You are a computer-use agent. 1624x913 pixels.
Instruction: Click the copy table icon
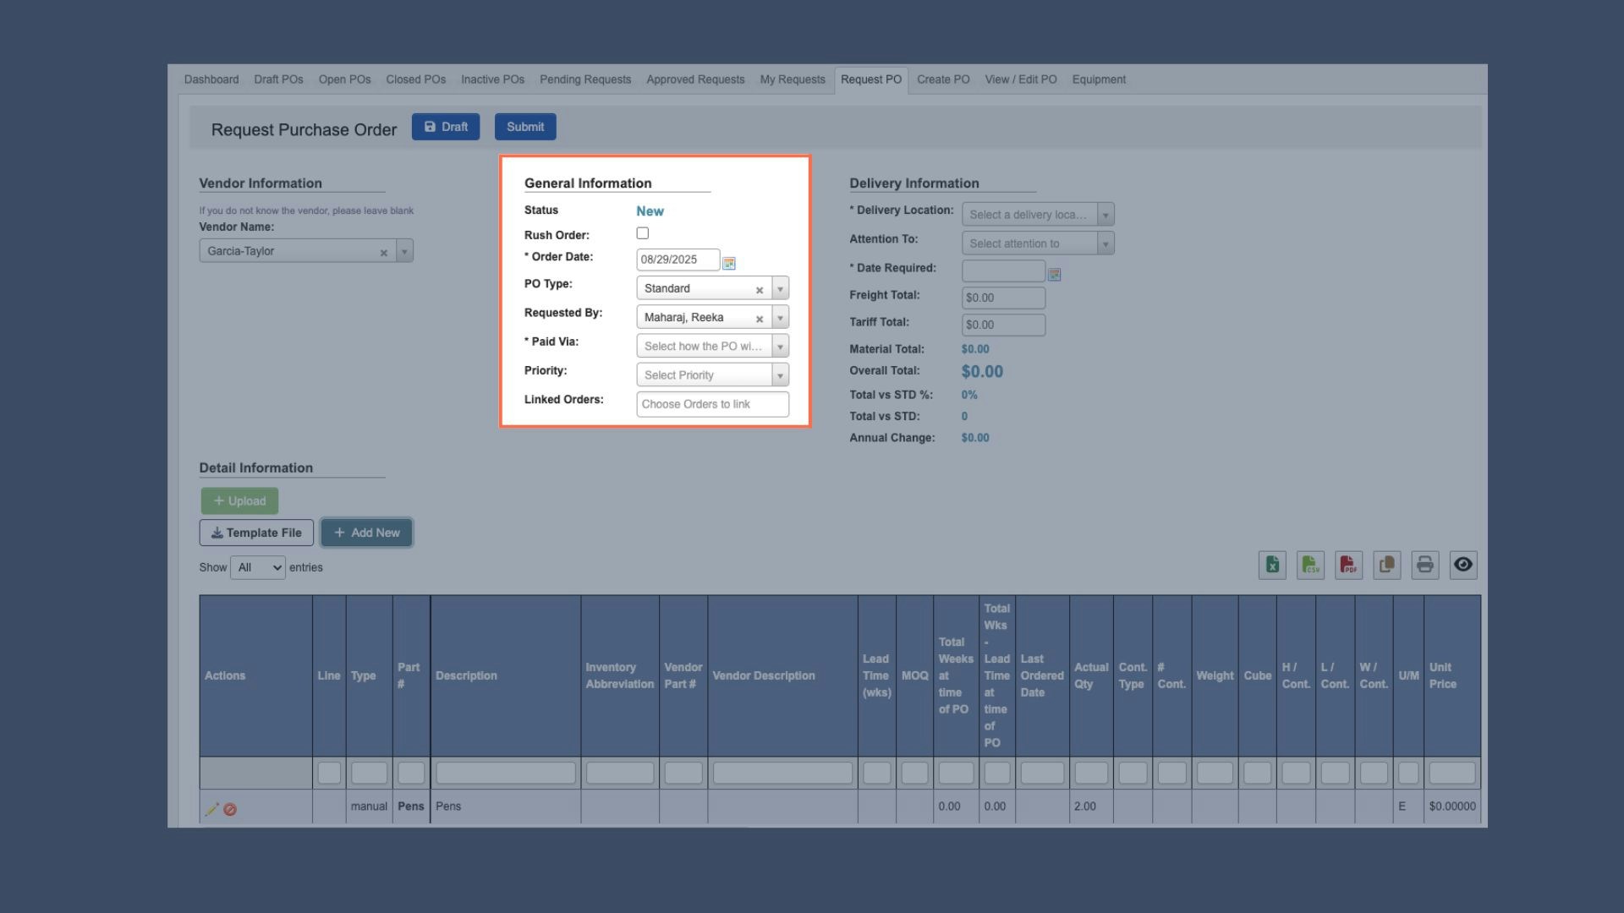click(1386, 565)
